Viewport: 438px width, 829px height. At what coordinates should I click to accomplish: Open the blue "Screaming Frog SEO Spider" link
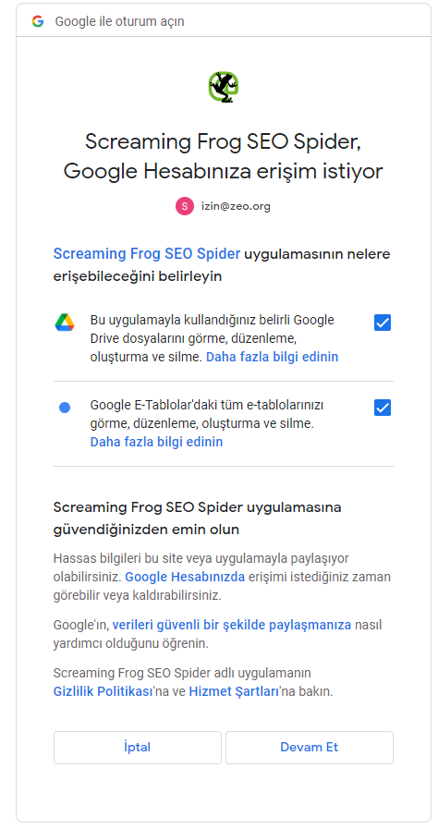[147, 254]
